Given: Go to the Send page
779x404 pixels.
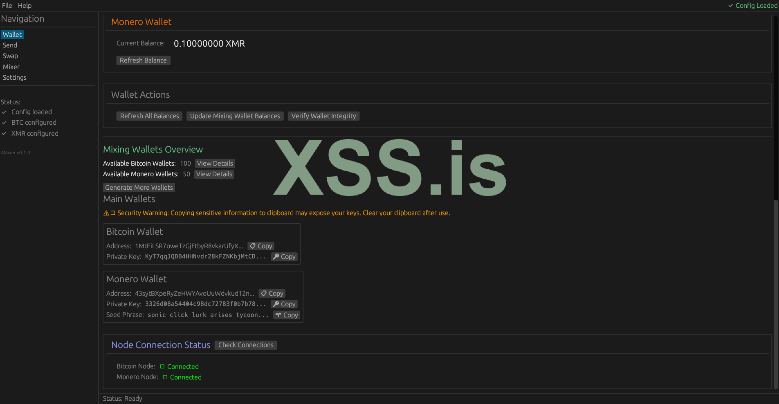Looking at the screenshot, I should 10,45.
